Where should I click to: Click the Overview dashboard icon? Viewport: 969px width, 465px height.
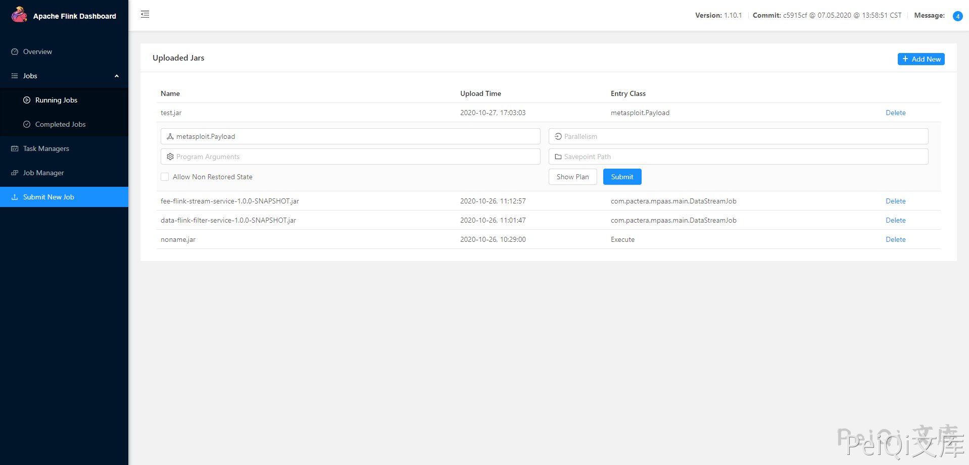15,51
